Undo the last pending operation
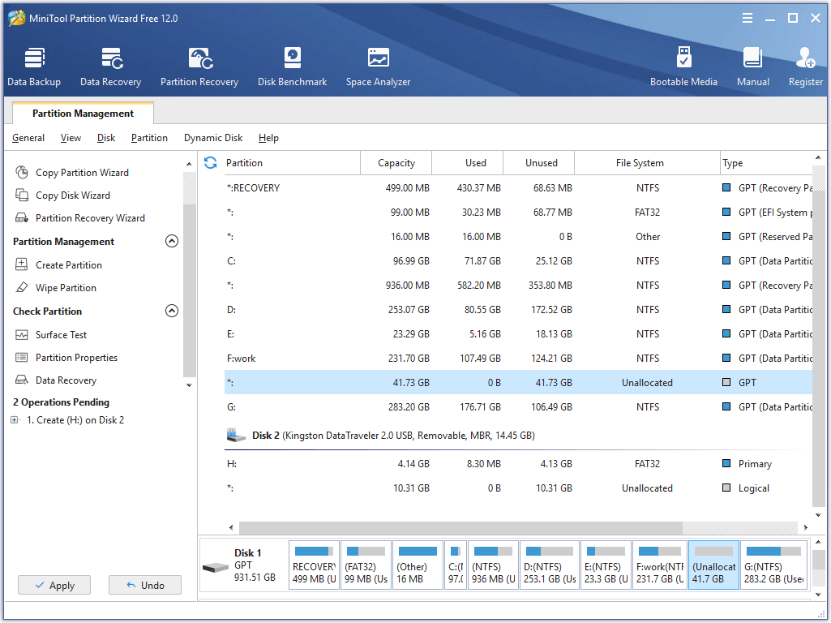831x623 pixels. 144,585
